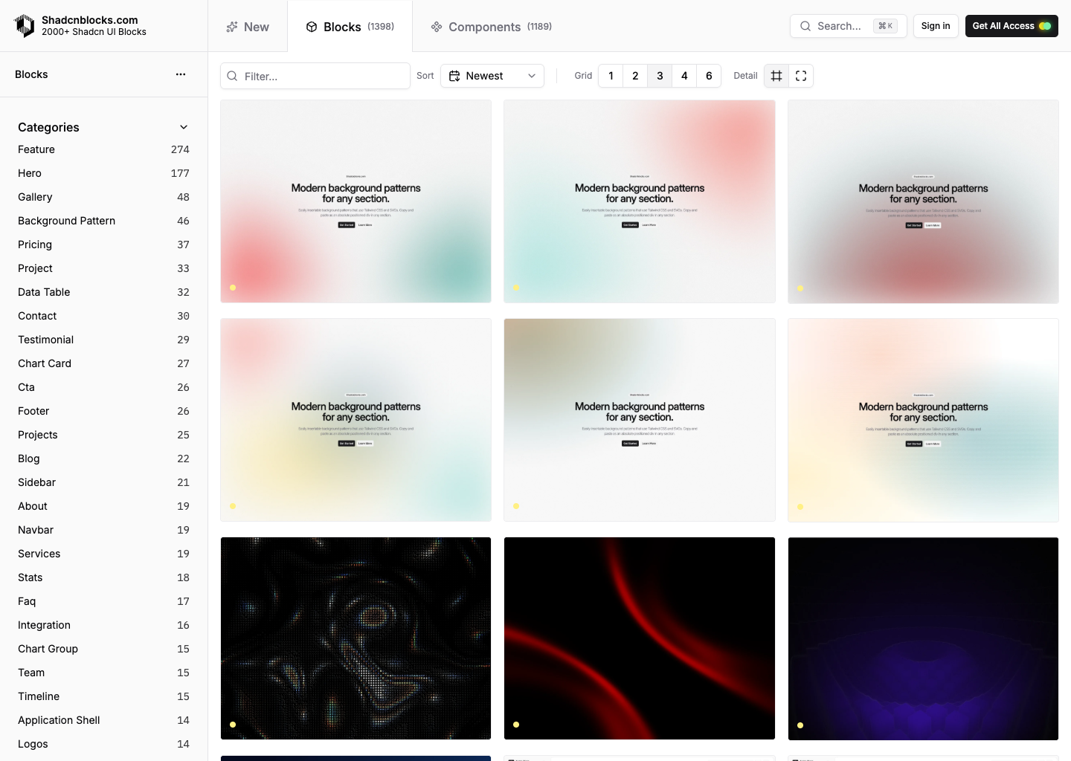Image resolution: width=1071 pixels, height=761 pixels.
Task: Set grid layout to 6 columns
Action: tap(709, 76)
